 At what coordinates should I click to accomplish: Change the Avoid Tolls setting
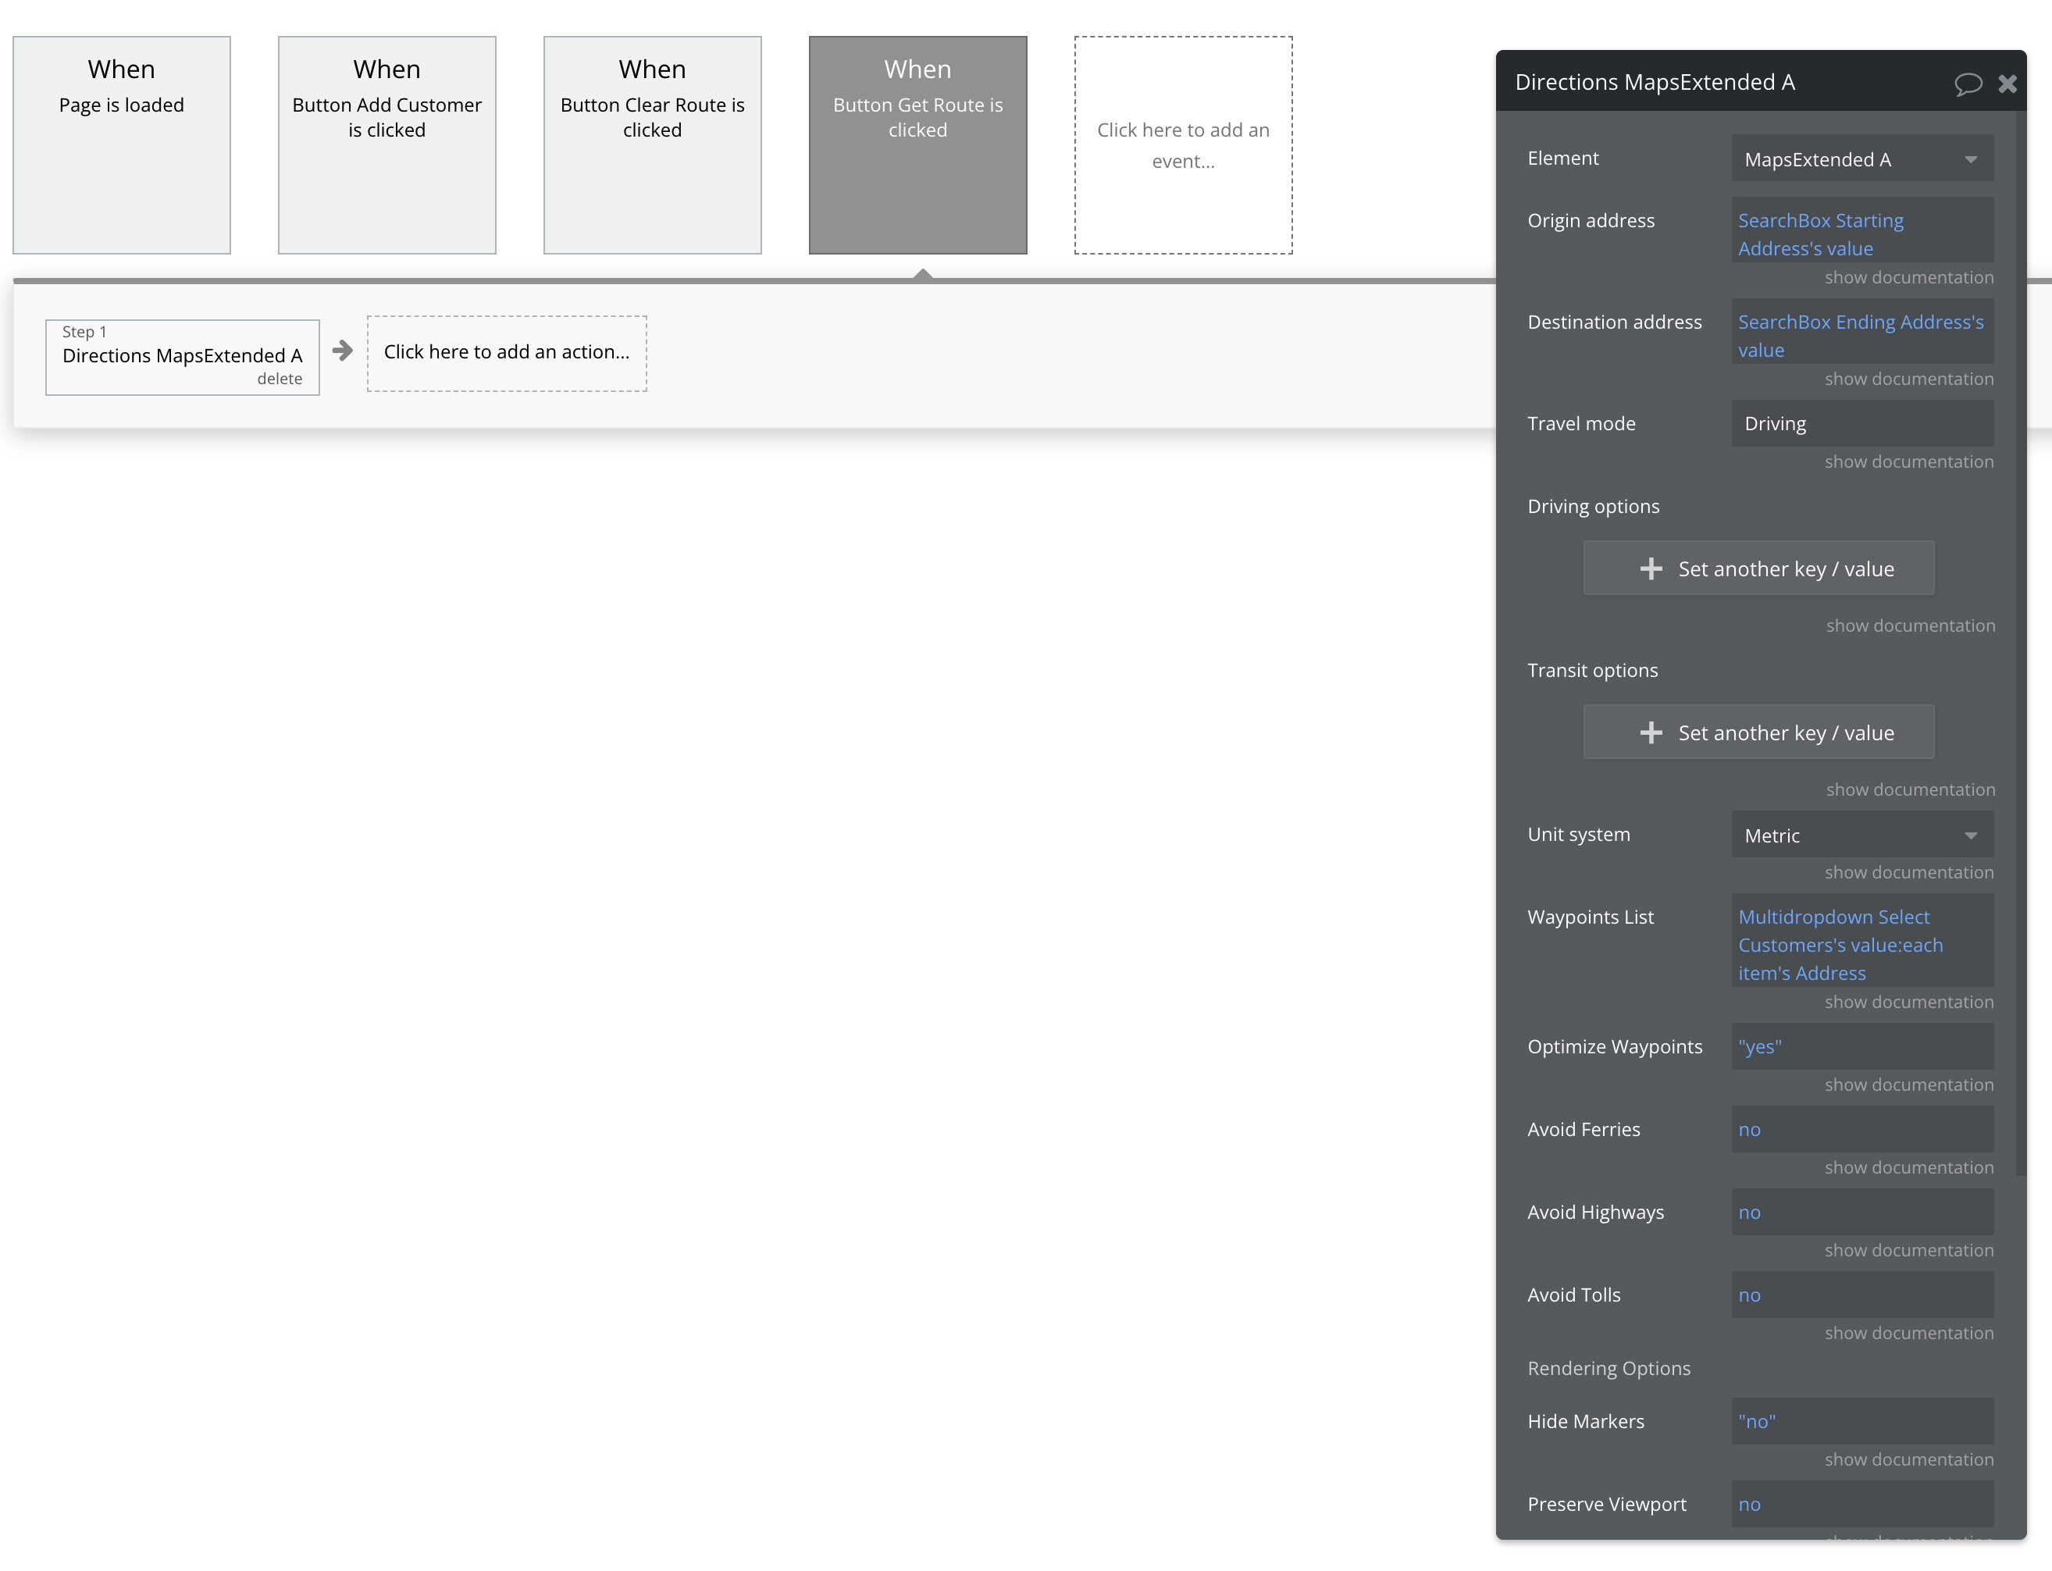click(x=1862, y=1295)
